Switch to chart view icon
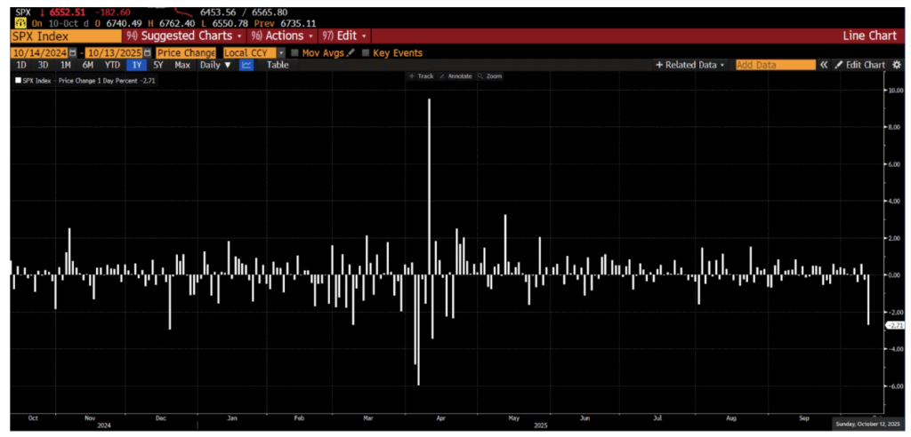Viewport: 911px width, 437px height. [x=246, y=65]
